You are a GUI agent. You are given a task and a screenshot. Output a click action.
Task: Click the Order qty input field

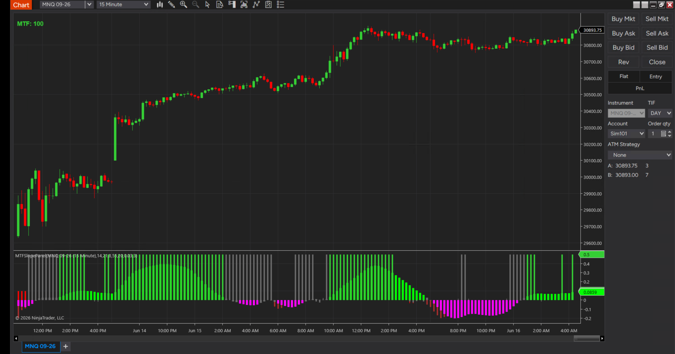click(x=654, y=134)
